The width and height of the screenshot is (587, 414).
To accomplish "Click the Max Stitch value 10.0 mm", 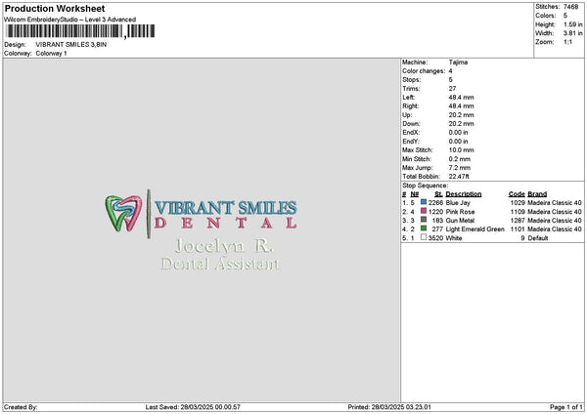I will 461,150.
